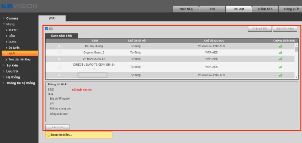The width and height of the screenshot is (302, 143).
Task: Open Cổng settings
Action: [12, 36]
